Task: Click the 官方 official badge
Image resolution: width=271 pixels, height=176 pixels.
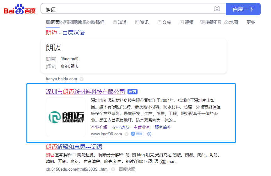Action: [133, 92]
